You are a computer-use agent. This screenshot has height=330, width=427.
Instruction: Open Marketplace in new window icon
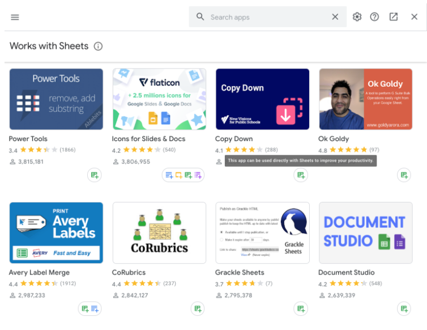[x=394, y=17]
